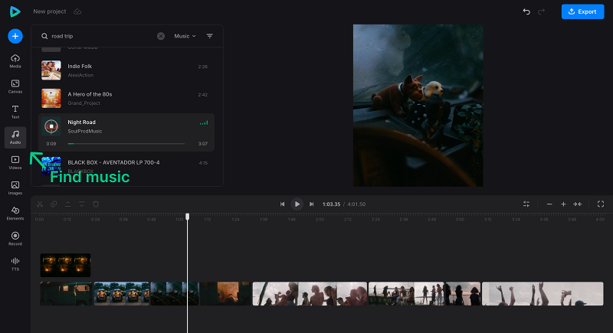Viewport: 613px width, 333px height.
Task: Skip to previous clip
Action: (x=282, y=204)
